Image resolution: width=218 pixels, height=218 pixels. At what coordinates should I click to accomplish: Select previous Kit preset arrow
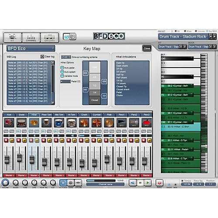click(181, 47)
